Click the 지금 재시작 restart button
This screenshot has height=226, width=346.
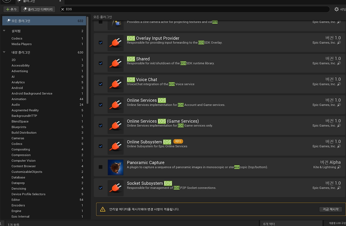pyautogui.click(x=331, y=209)
